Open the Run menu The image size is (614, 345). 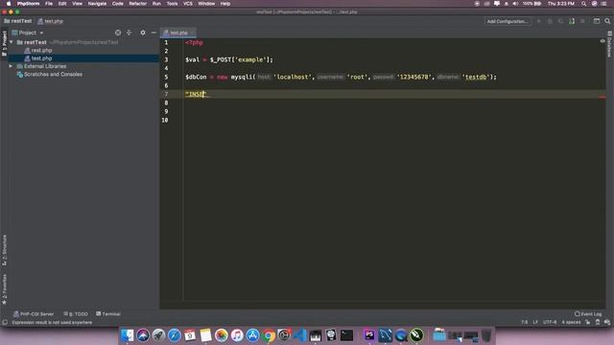[156, 4]
